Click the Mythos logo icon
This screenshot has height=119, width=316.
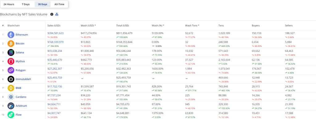click(x=11, y=61)
